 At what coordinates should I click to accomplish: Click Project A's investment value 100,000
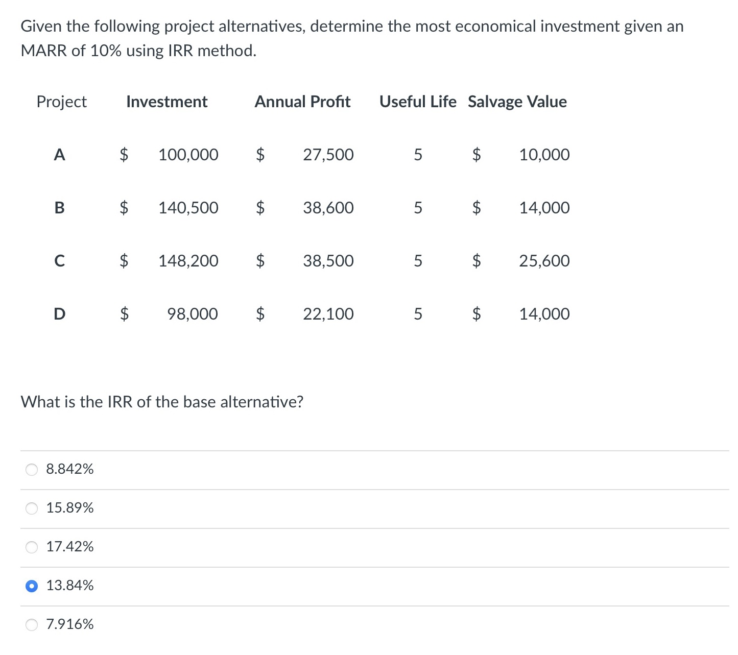click(x=188, y=155)
